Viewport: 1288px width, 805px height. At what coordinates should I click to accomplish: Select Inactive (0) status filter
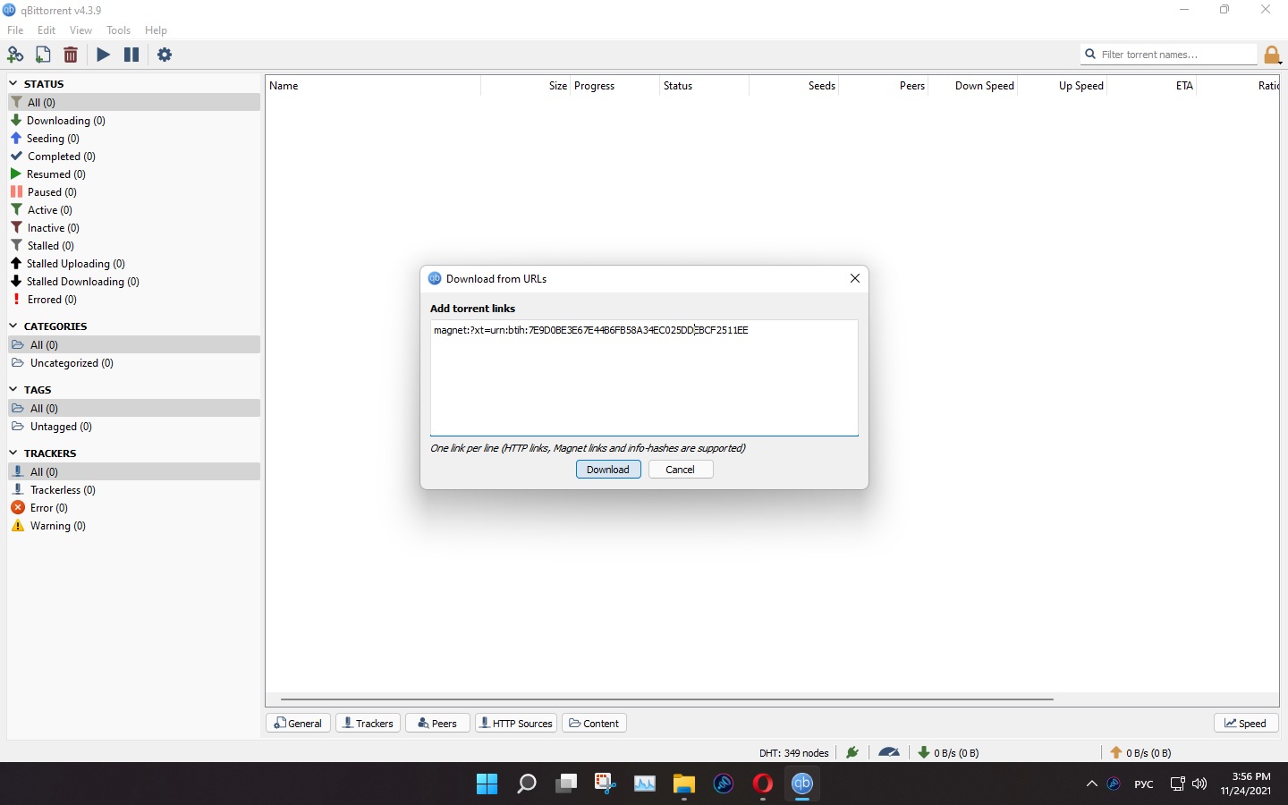pos(134,227)
